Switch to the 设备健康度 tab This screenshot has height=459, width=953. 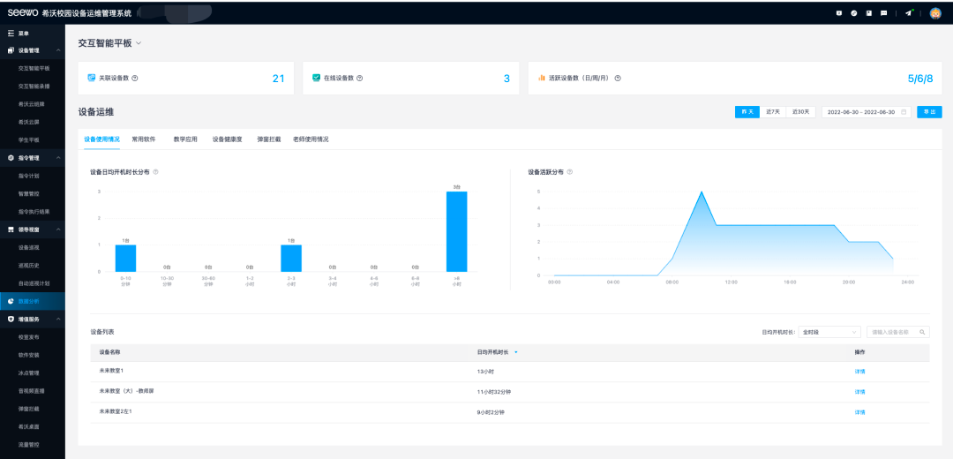(227, 139)
